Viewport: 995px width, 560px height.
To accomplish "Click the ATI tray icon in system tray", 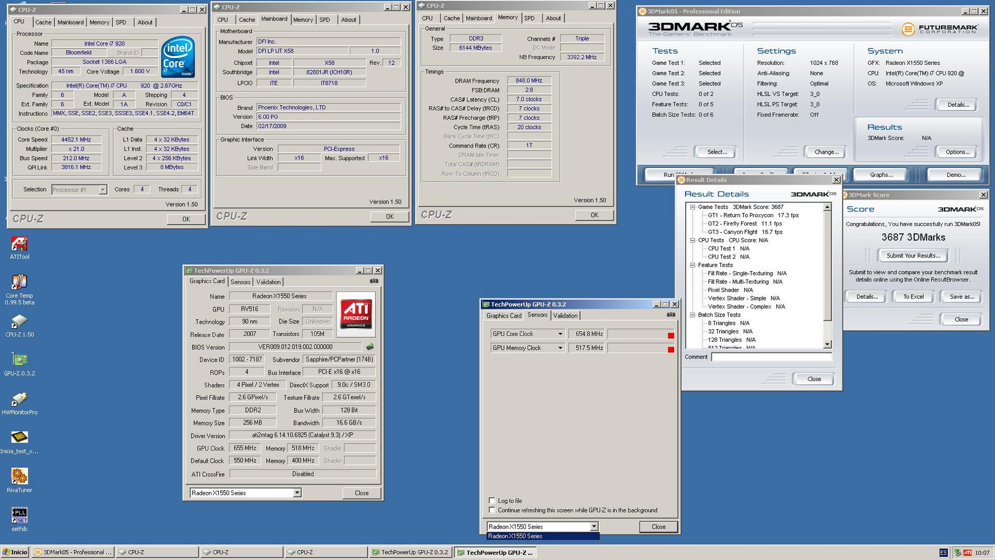I will [x=967, y=553].
